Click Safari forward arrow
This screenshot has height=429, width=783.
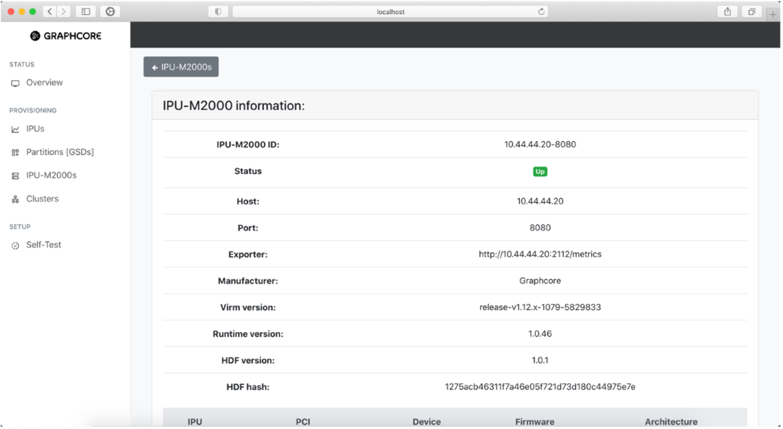point(63,12)
